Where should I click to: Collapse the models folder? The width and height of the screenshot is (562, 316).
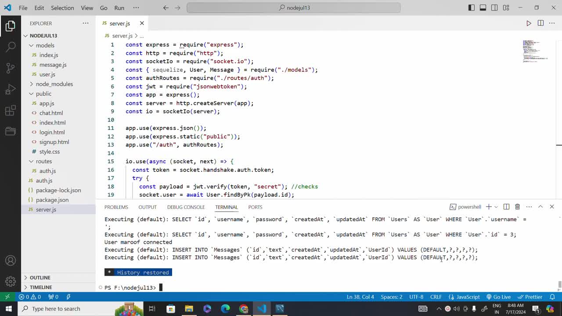58,45
